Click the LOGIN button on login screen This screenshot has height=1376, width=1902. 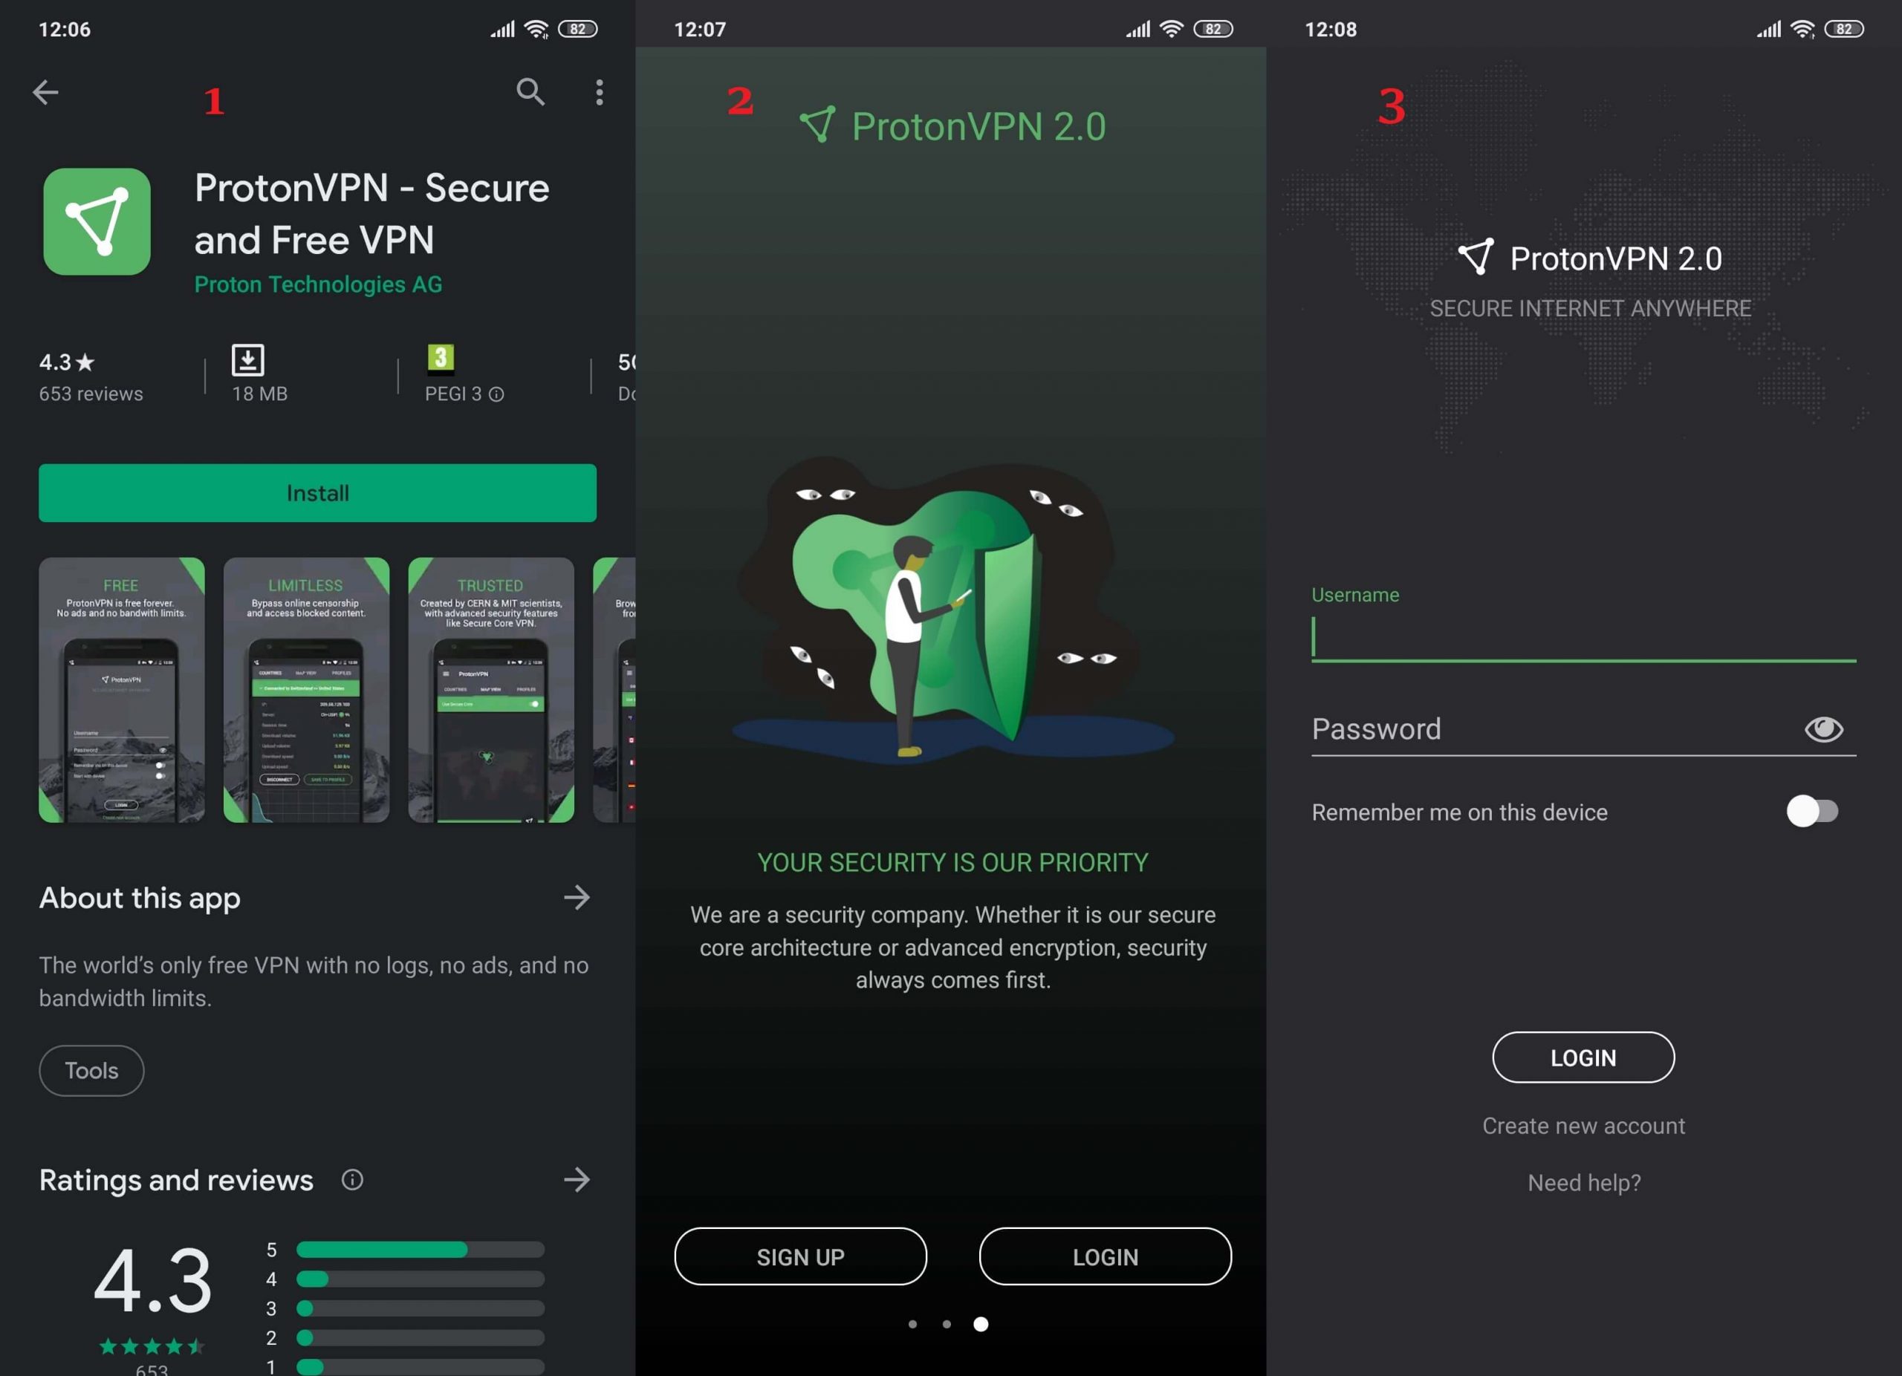click(x=1583, y=1057)
